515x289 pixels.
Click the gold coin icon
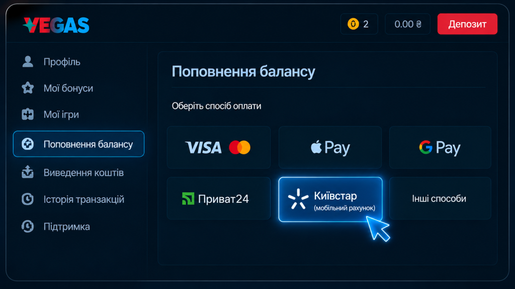point(353,24)
